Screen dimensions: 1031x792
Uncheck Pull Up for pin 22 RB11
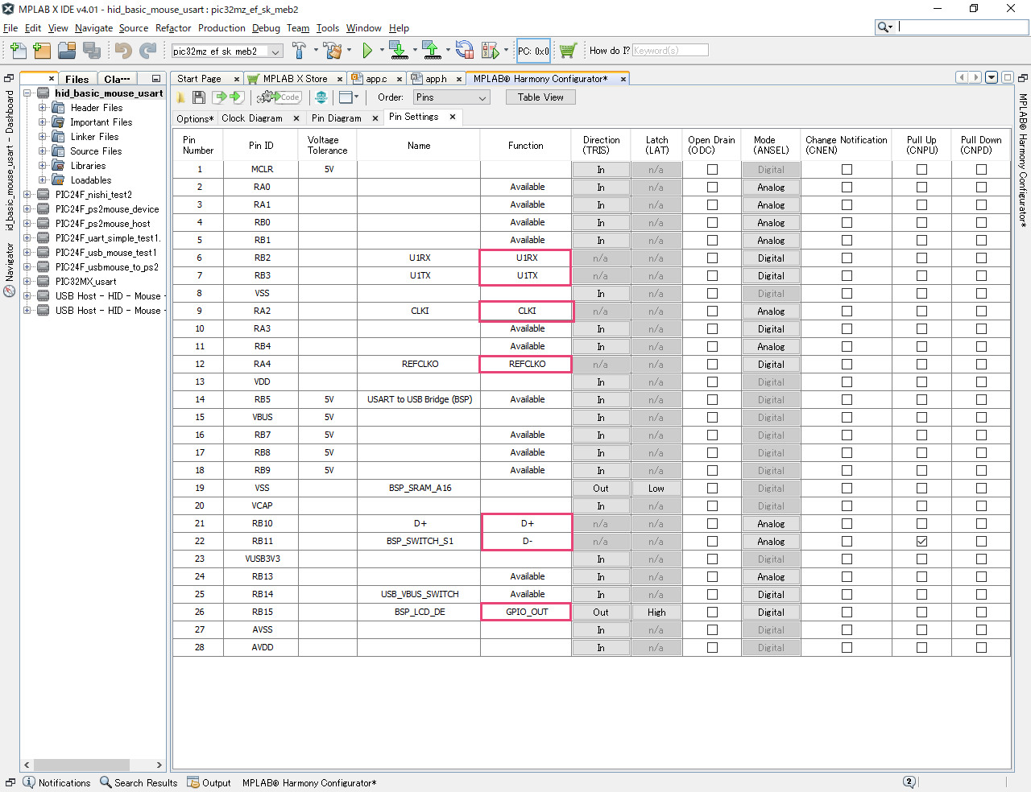coord(921,542)
